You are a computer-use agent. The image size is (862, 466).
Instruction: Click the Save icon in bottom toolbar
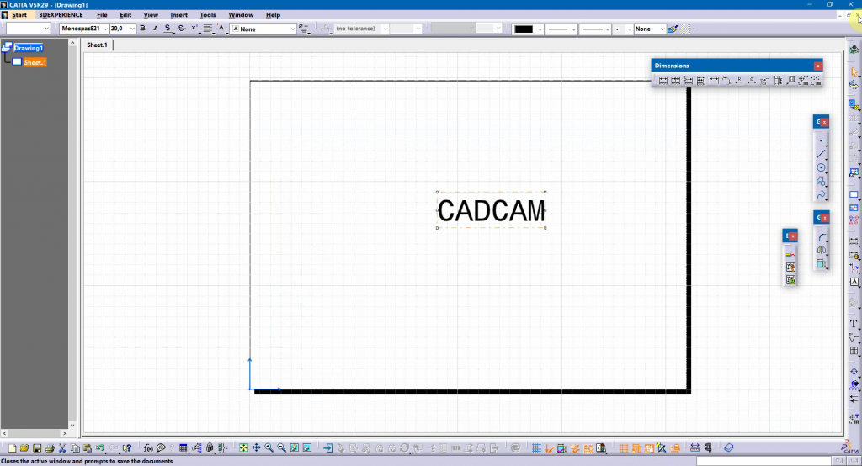[x=36, y=448]
